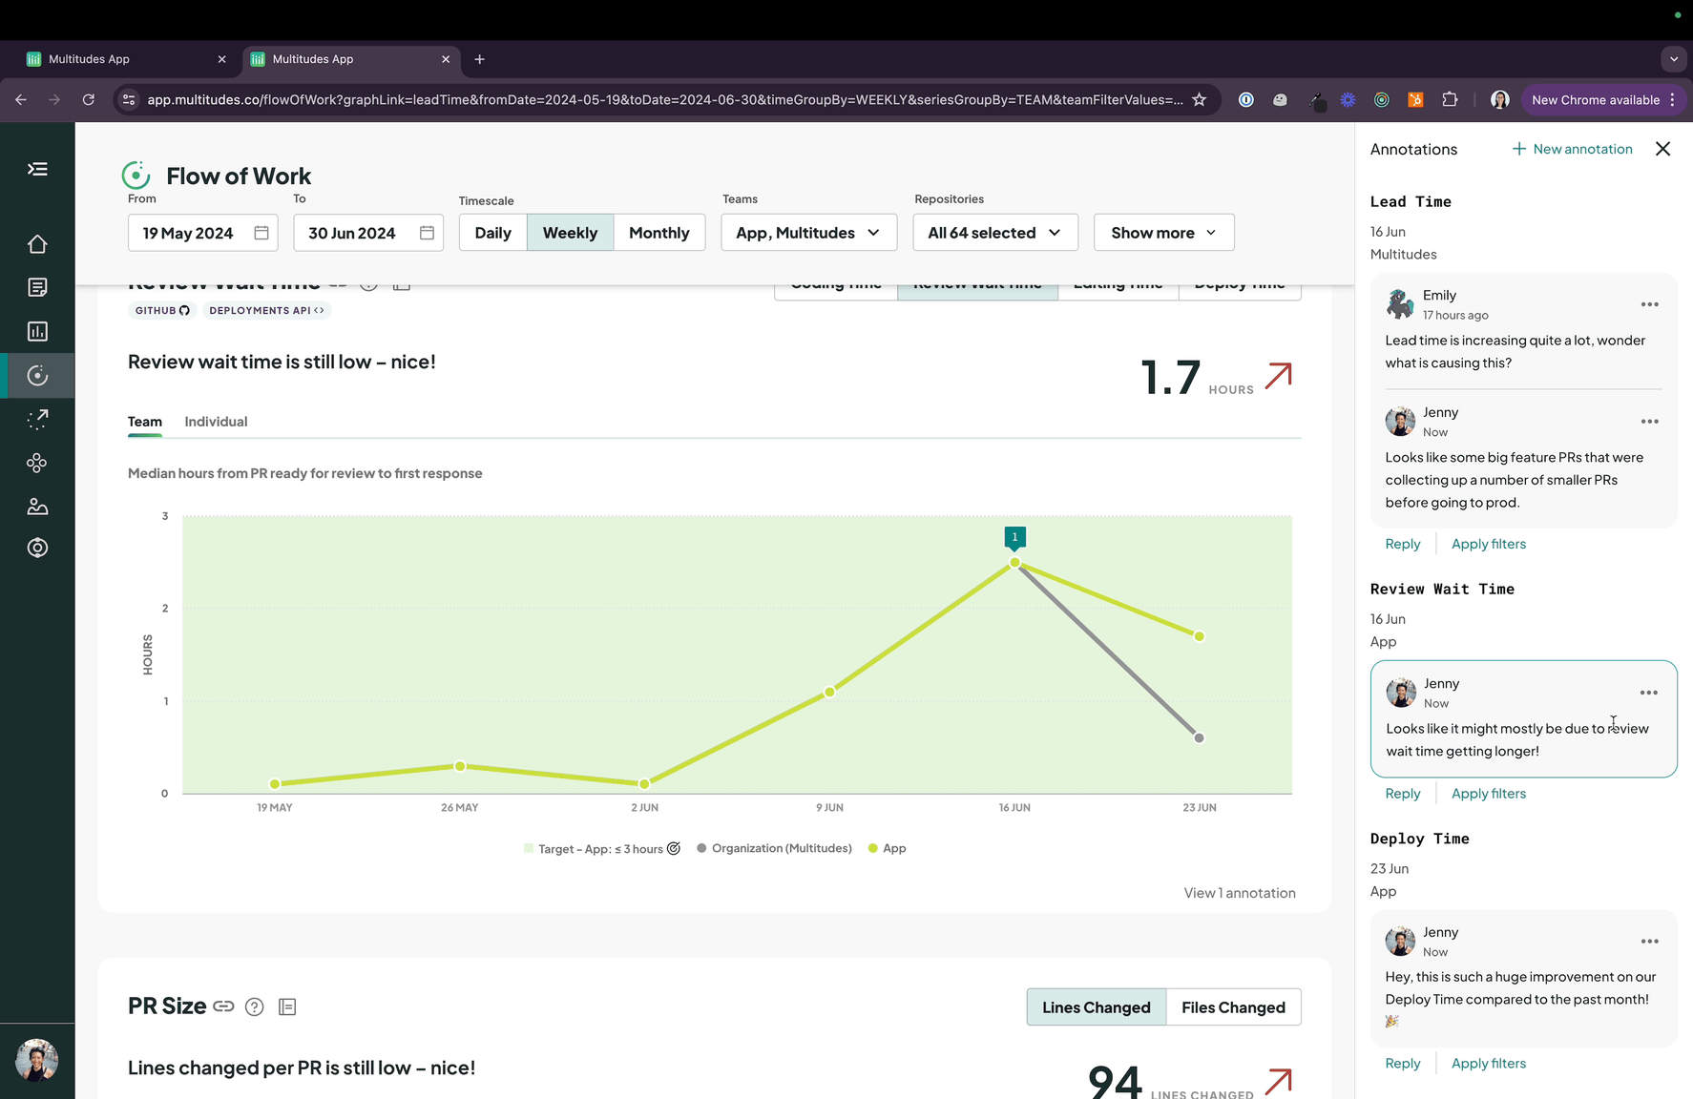The width and height of the screenshot is (1693, 1099).
Task: Switch timescale to Monthly
Action: (x=658, y=233)
